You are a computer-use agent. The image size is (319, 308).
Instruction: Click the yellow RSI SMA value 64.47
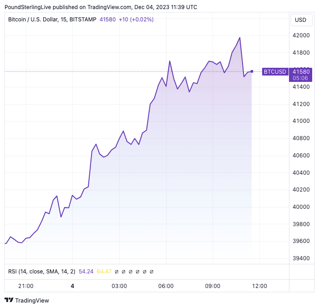click(x=104, y=272)
